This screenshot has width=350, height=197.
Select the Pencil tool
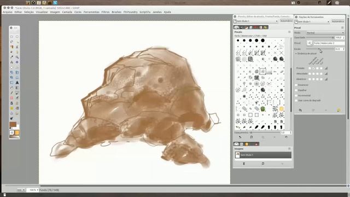click(x=11, y=93)
